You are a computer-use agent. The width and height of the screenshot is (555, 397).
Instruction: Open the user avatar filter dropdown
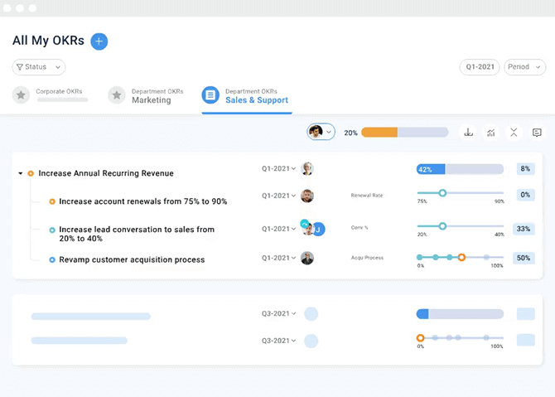coord(321,132)
